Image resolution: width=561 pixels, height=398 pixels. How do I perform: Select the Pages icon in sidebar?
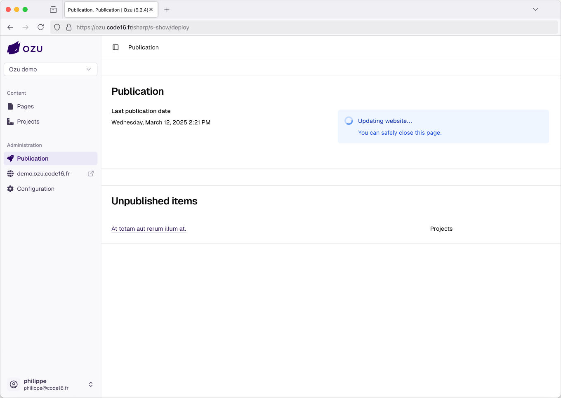point(10,106)
